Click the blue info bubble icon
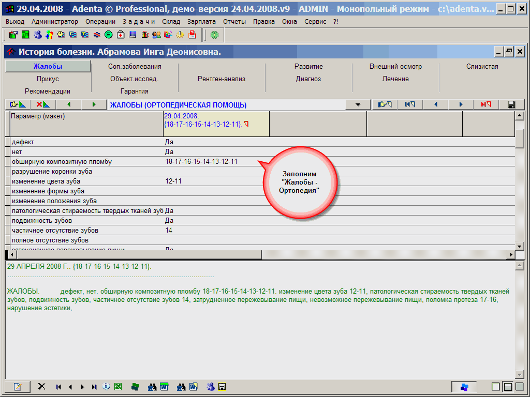The image size is (530, 397). click(107, 387)
